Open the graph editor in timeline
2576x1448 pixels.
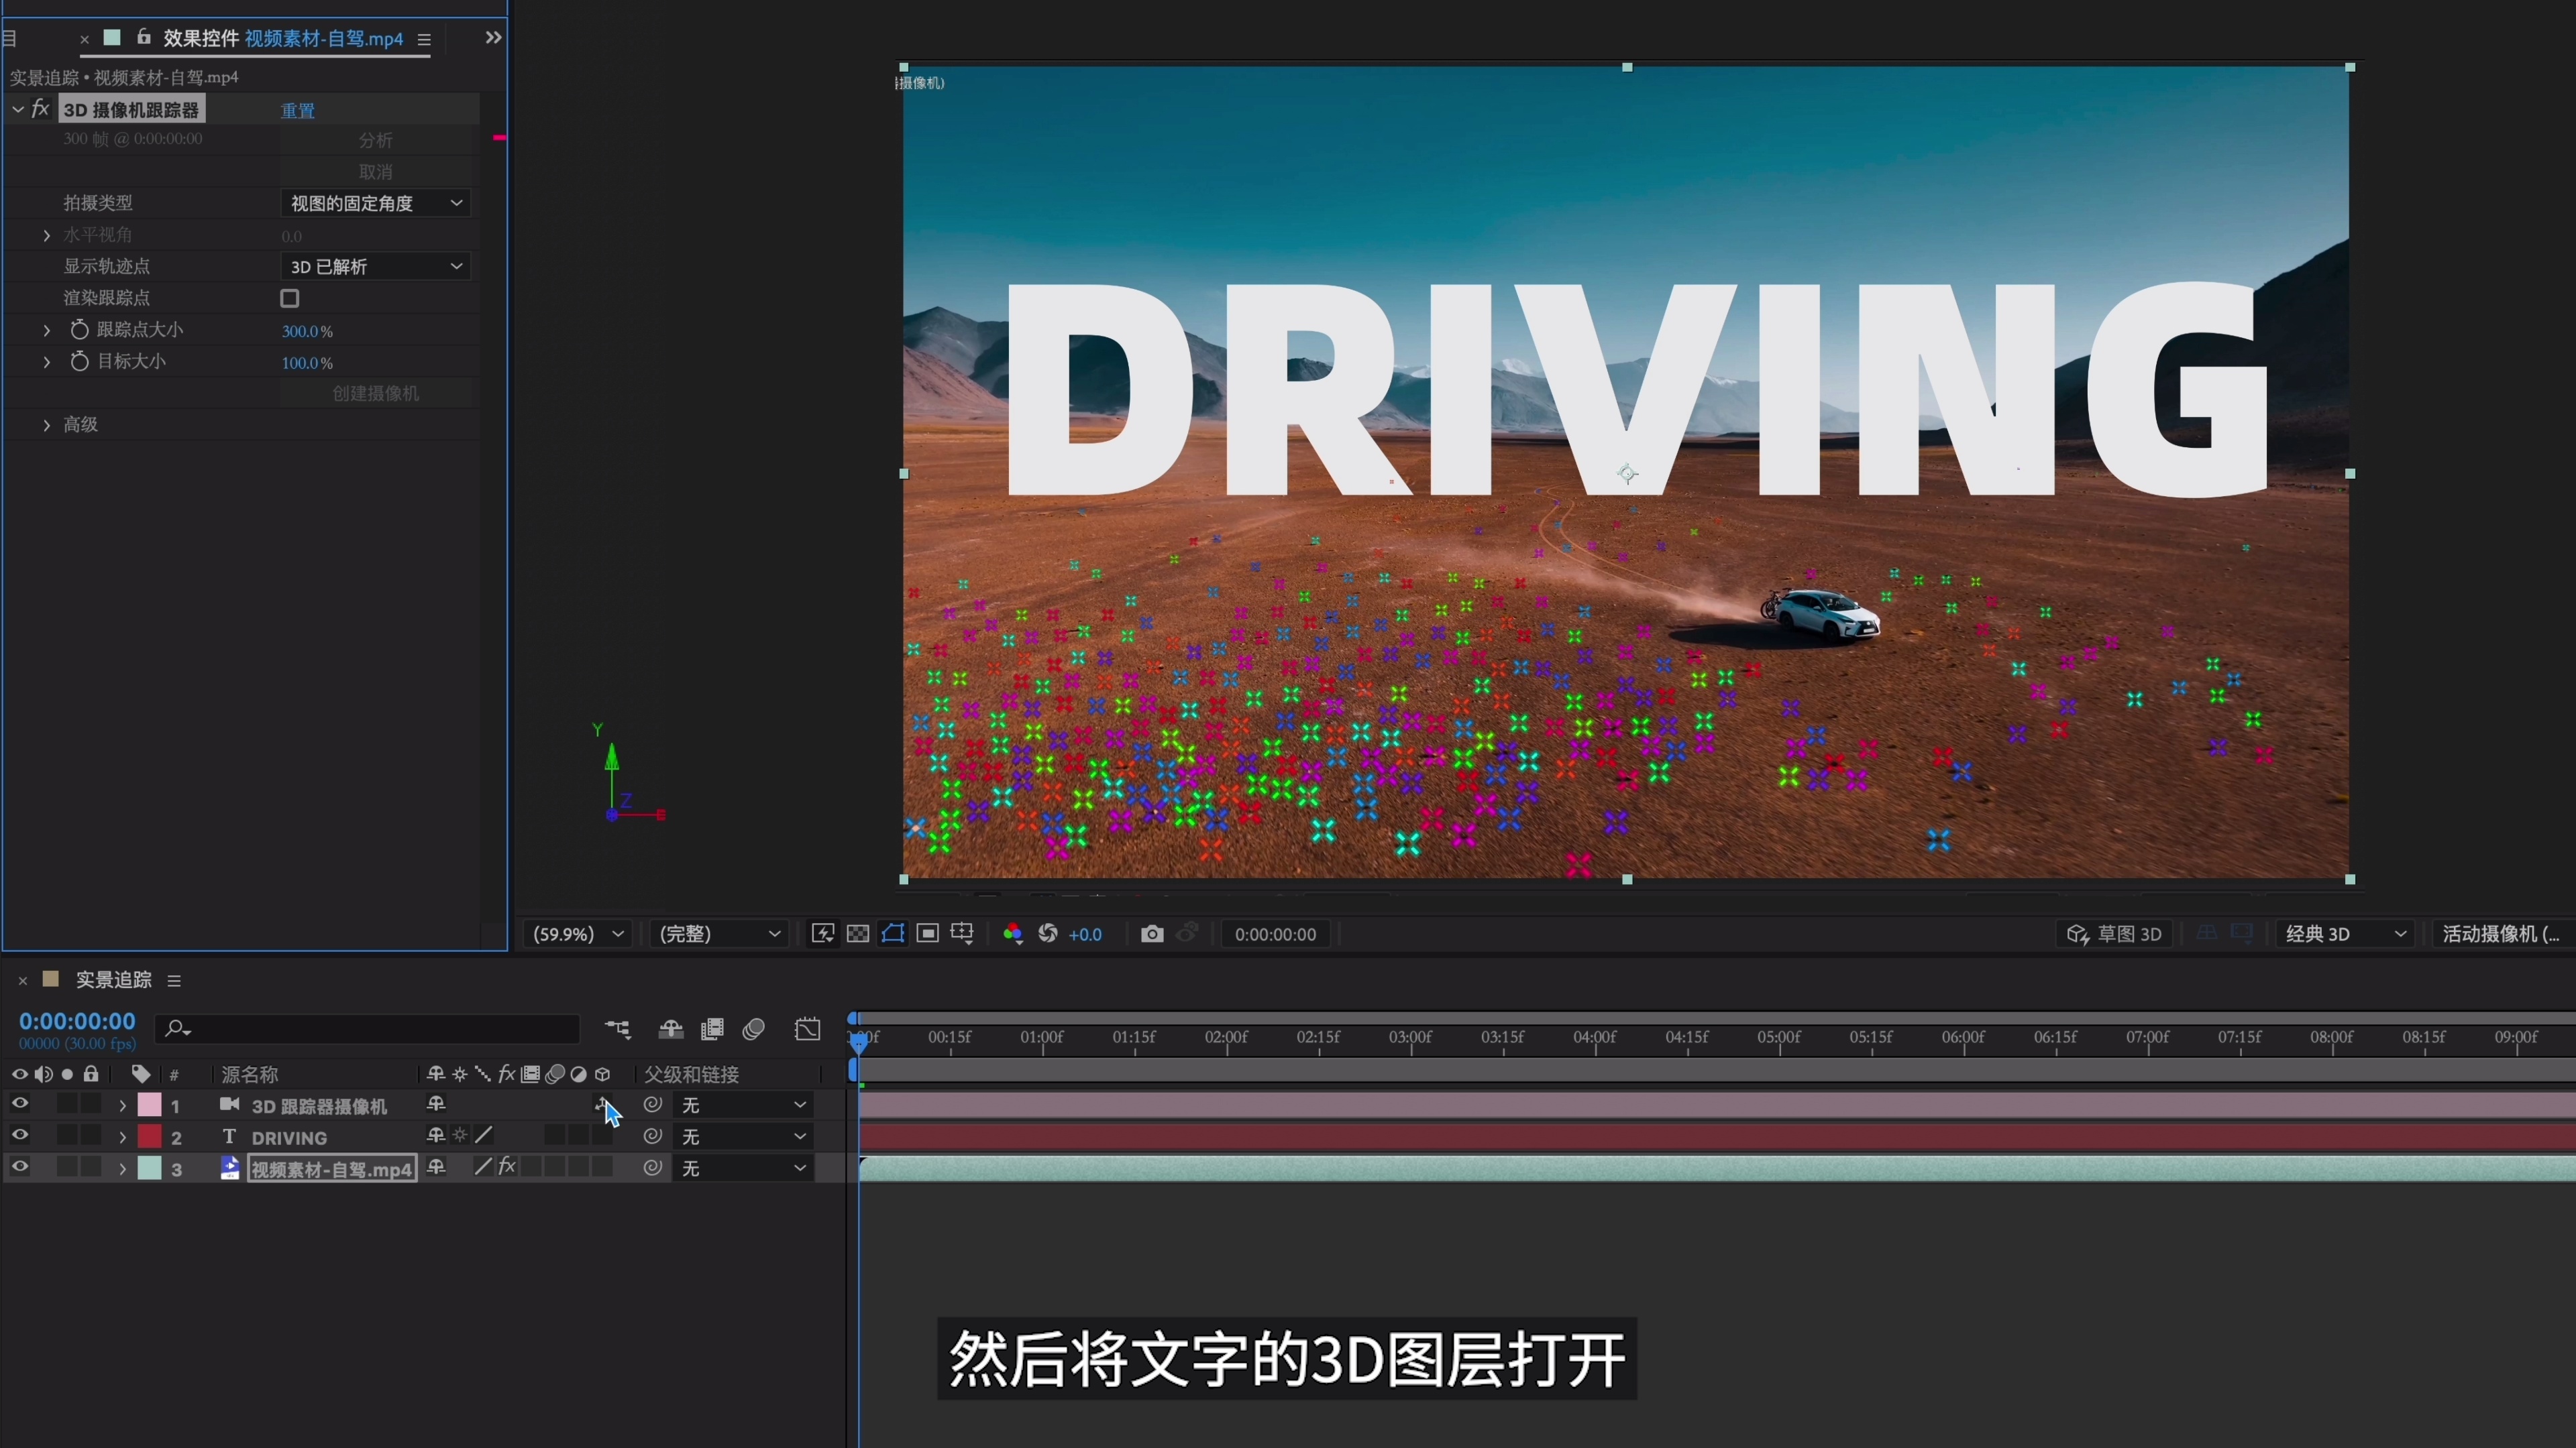[x=807, y=1028]
